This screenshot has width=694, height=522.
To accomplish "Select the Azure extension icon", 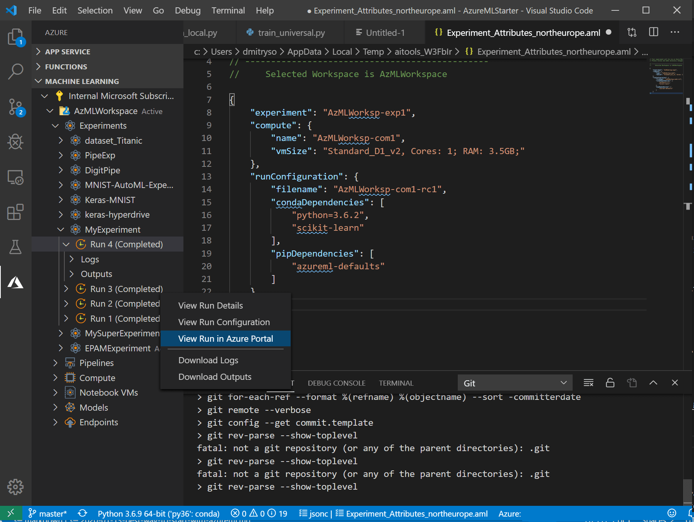I will point(15,282).
